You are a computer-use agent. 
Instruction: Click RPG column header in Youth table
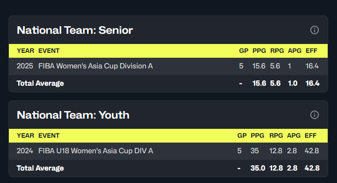click(276, 135)
